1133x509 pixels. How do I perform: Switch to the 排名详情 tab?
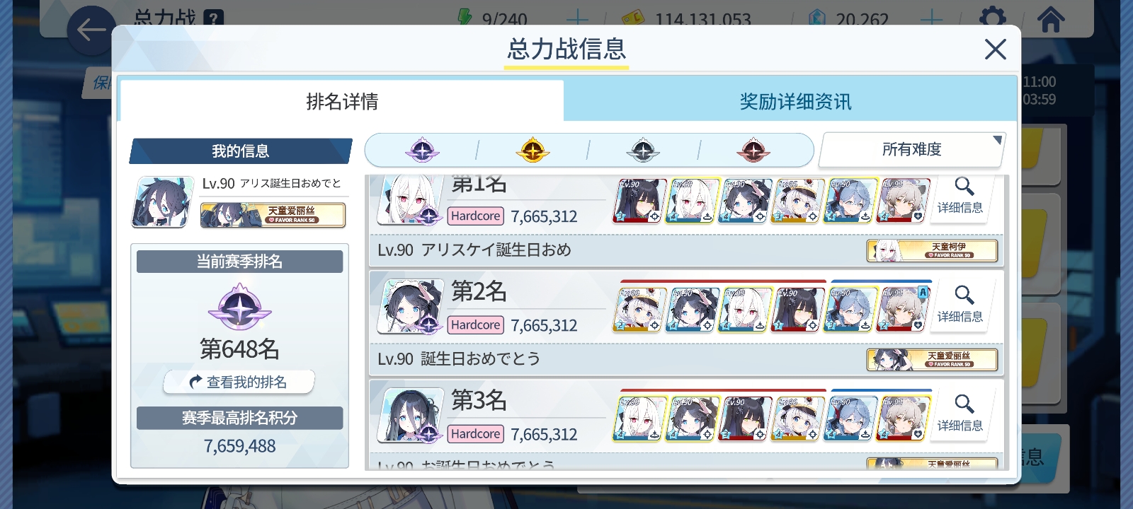point(342,101)
